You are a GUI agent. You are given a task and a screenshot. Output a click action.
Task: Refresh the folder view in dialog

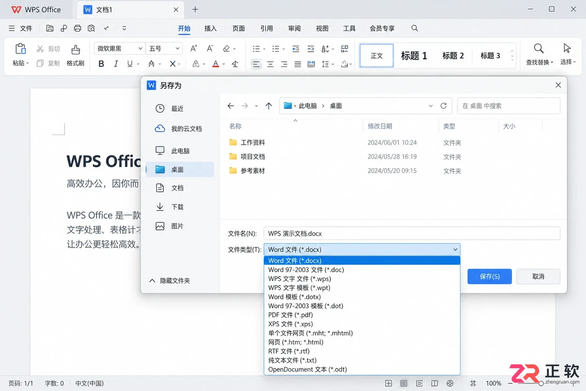[x=444, y=106]
